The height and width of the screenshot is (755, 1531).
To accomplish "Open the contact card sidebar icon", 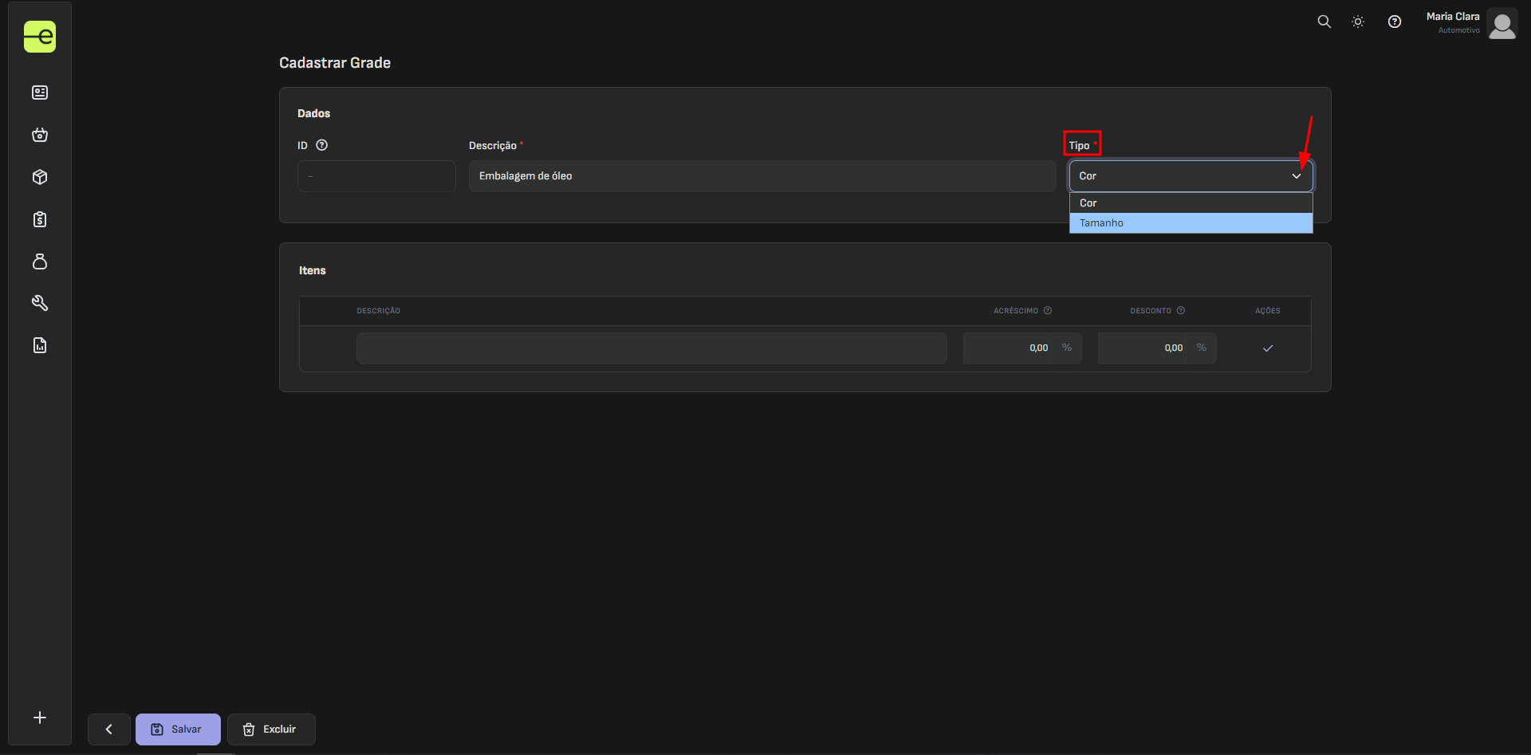I will (40, 92).
